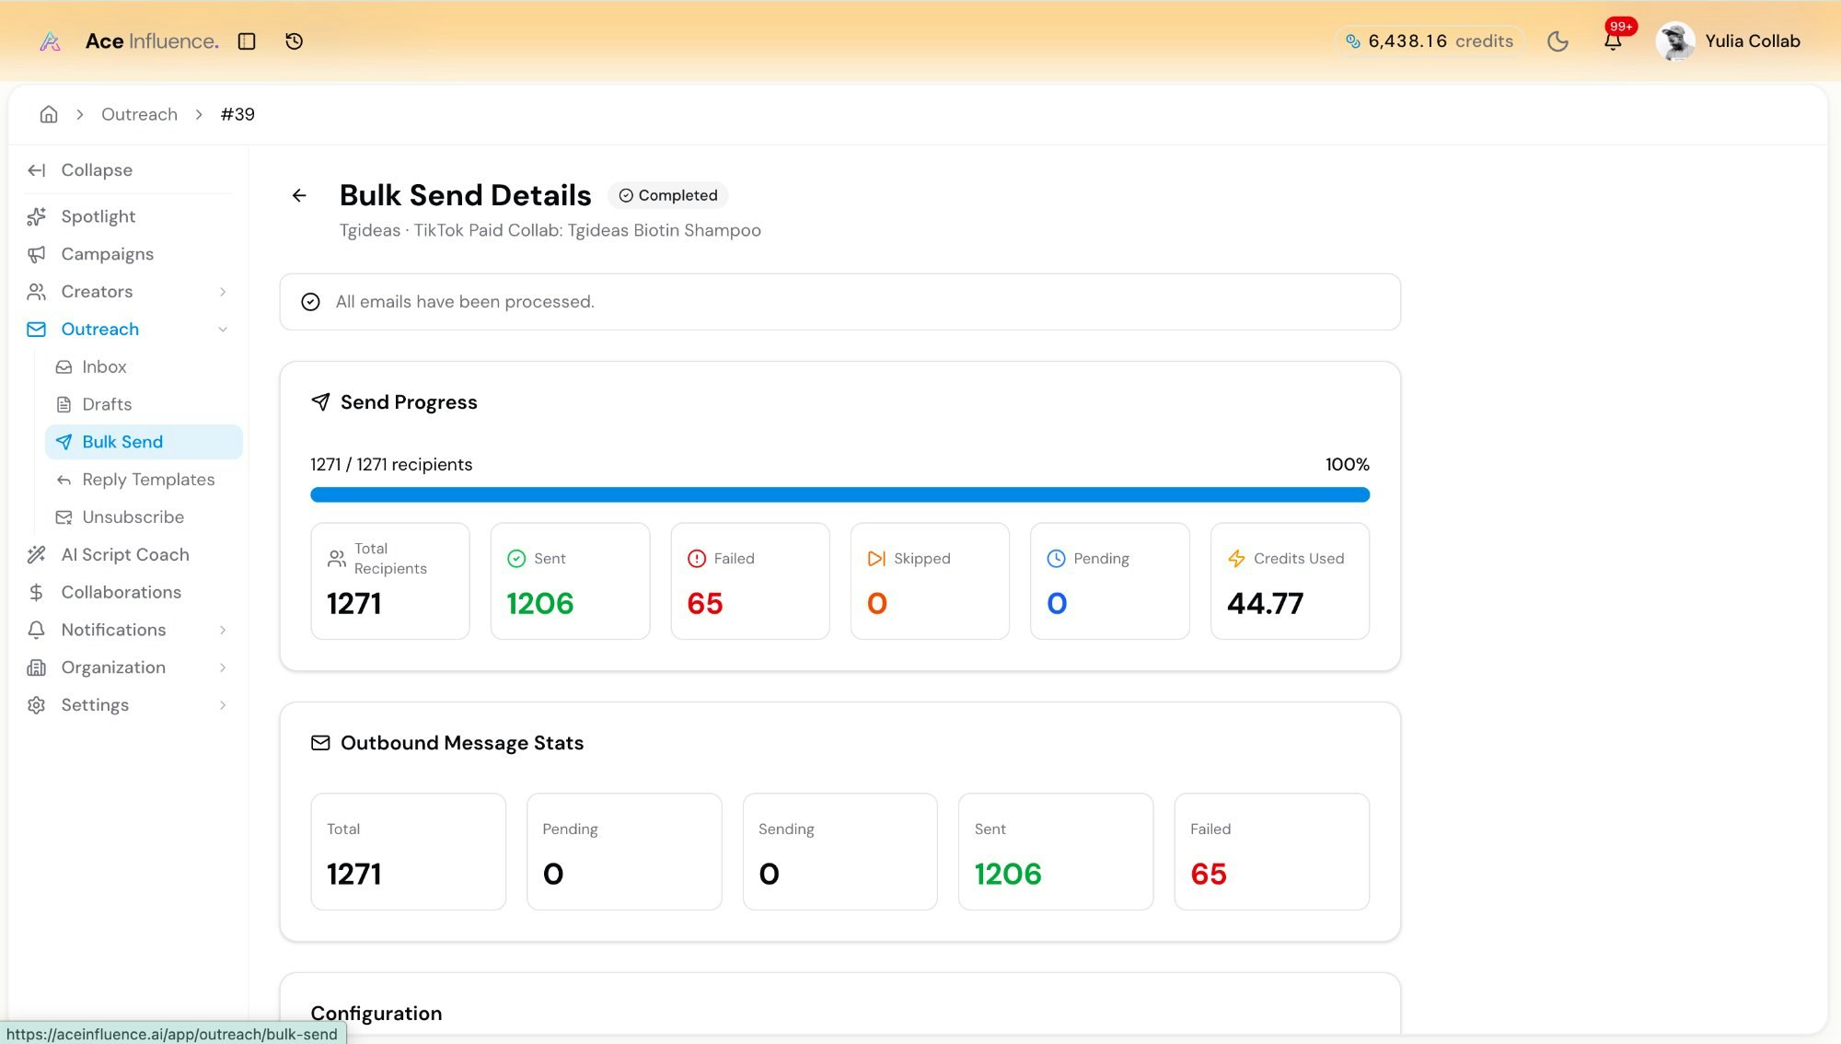
Task: Click the 6,438.16 credits balance badge
Action: pyautogui.click(x=1430, y=41)
